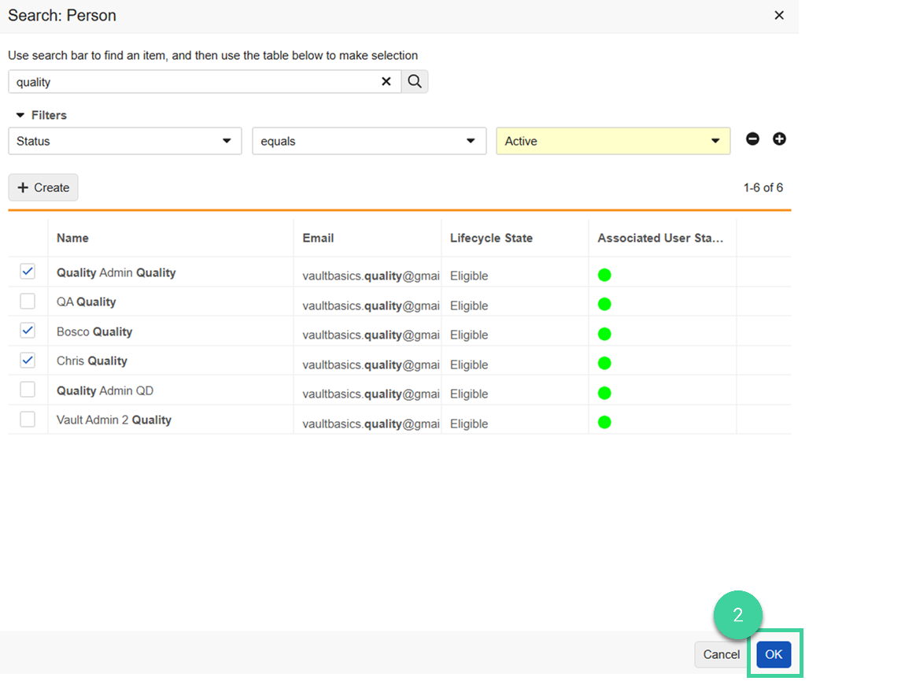Viewport: 905px width, 681px height.
Task: Click green status dot for Vault Admin 2 Quality
Action: click(x=604, y=422)
